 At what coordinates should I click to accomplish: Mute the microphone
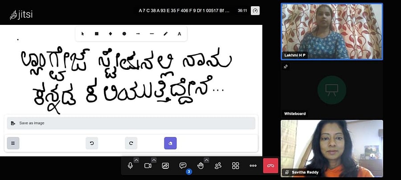tap(130, 166)
